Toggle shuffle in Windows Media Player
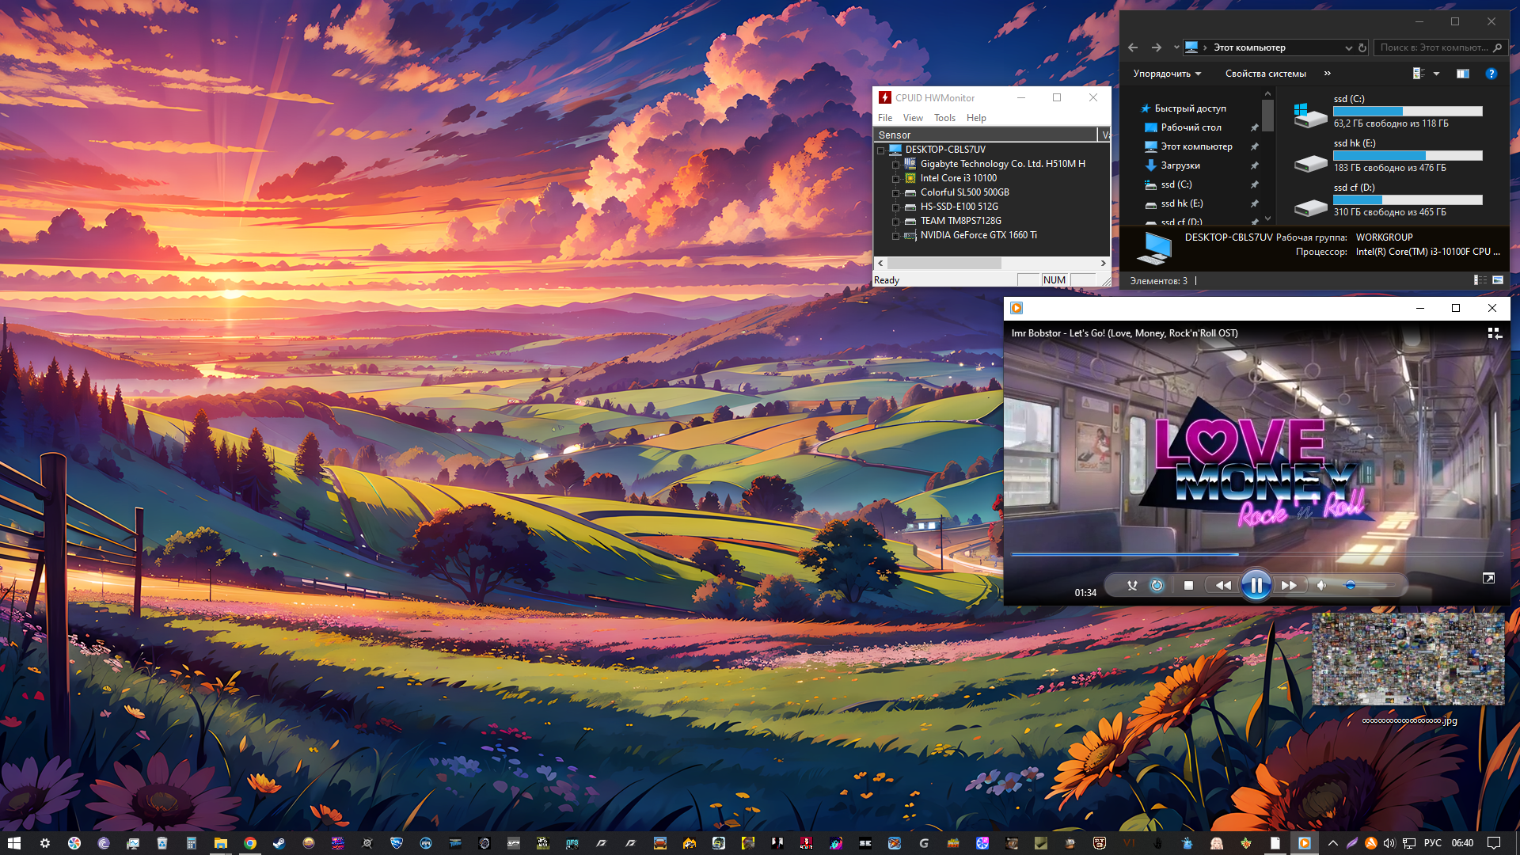The image size is (1520, 855). pyautogui.click(x=1132, y=585)
